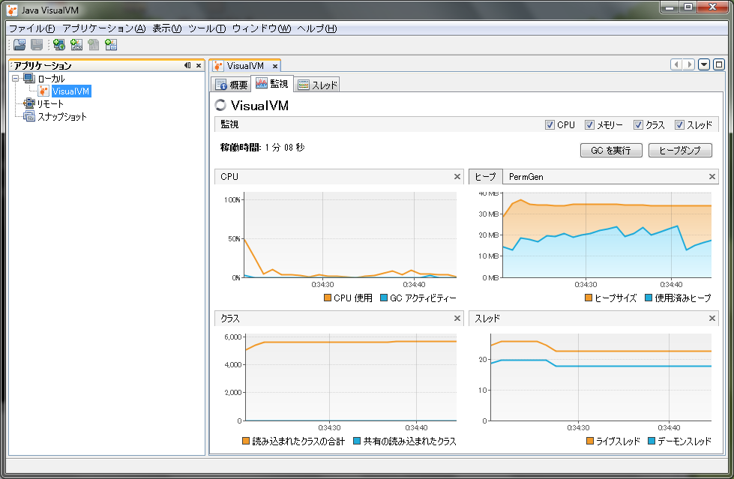Select ローカル in the applications tree
Screen dimensions: 734x479
(x=51, y=78)
